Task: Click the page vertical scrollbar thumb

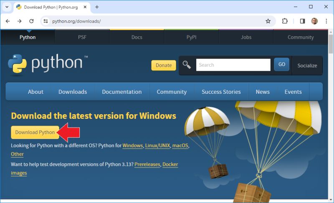Action: (331, 44)
